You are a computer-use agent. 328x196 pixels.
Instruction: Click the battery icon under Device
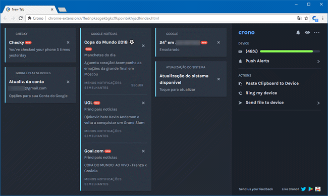point(240,52)
